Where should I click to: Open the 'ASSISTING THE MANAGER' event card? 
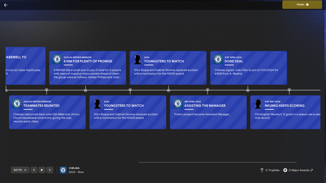(x=208, y=112)
